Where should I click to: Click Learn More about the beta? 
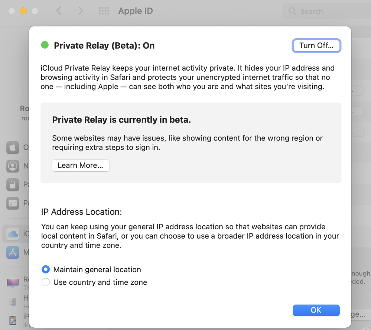(81, 165)
